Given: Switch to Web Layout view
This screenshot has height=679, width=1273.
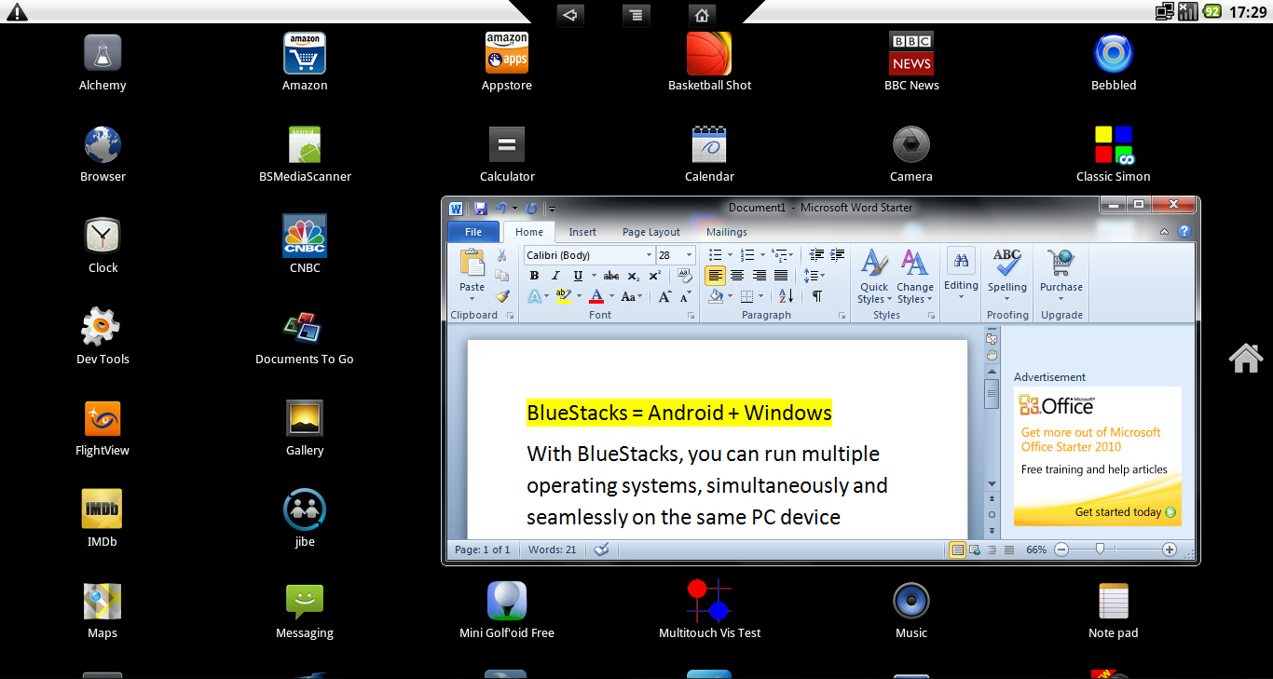Looking at the screenshot, I should tap(975, 550).
